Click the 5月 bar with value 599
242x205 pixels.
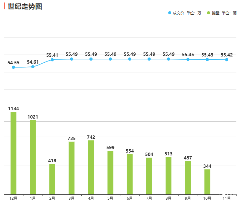pyautogui.click(x=110, y=173)
